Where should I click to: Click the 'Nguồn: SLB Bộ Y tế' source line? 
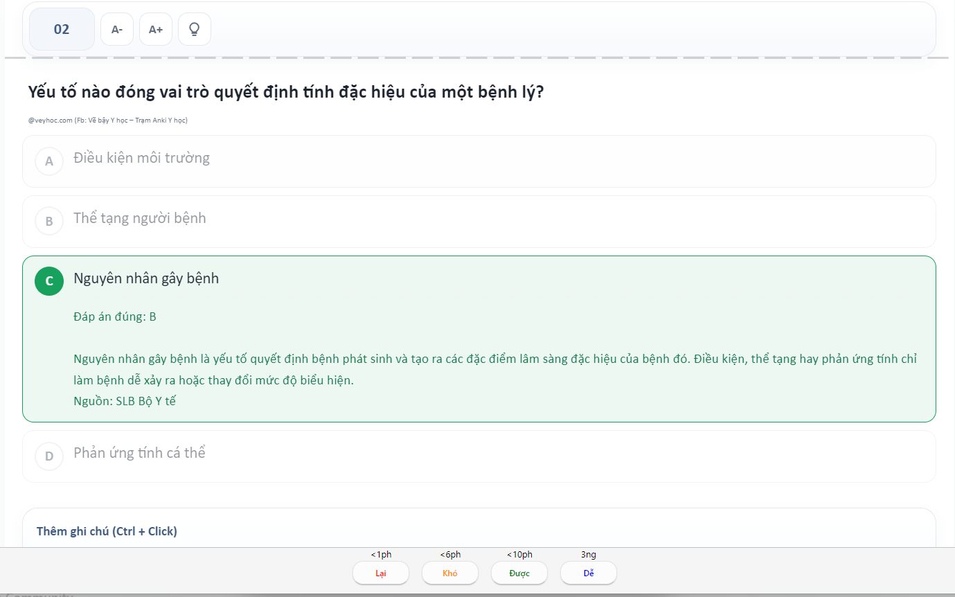125,400
